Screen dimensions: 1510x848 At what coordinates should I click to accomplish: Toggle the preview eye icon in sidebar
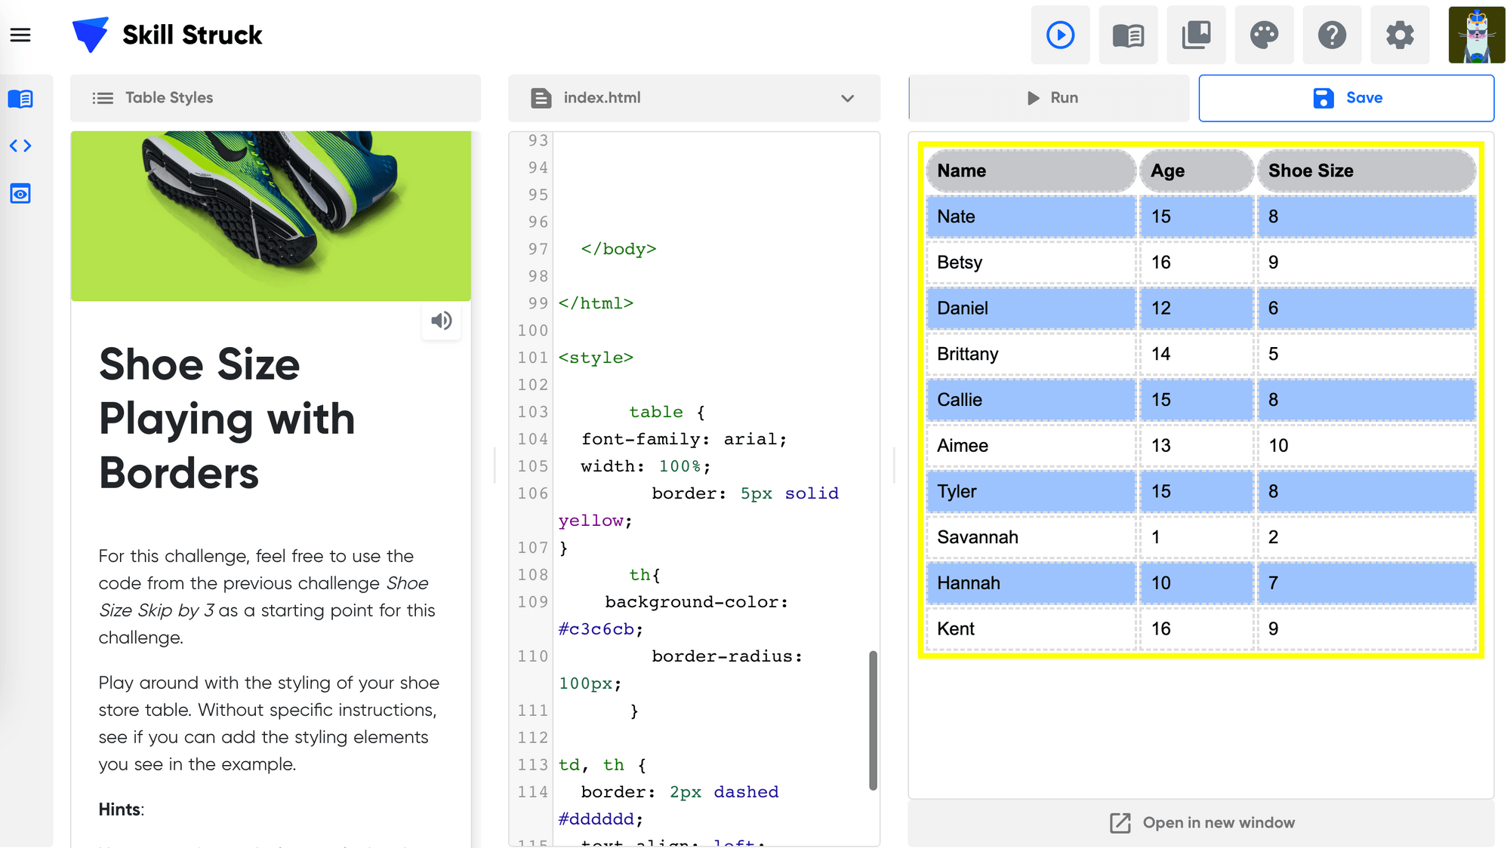[x=20, y=194]
